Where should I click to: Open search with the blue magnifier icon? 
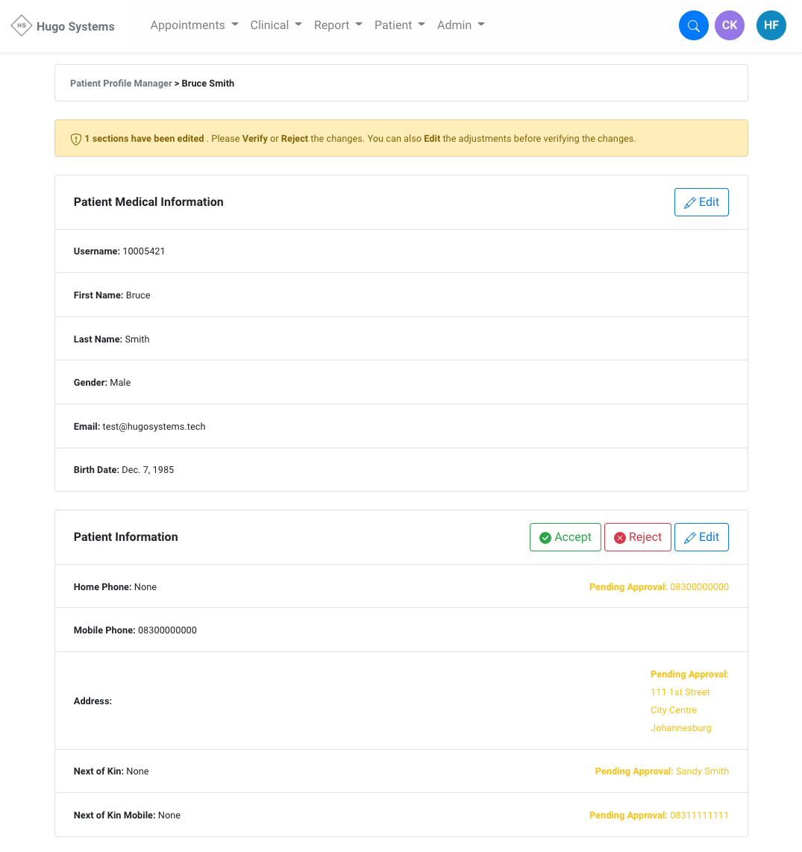click(693, 26)
